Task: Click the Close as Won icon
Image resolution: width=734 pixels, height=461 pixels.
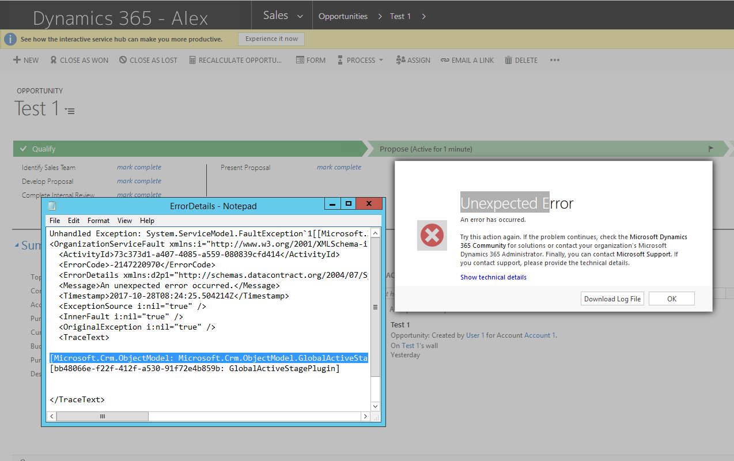Action: click(x=52, y=59)
